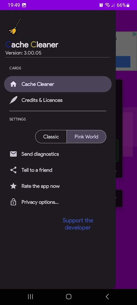Tap the ad info icon in banner

(x=135, y=34)
